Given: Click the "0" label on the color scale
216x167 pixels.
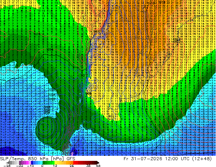Looking at the screenshot, I should pos(42,166).
